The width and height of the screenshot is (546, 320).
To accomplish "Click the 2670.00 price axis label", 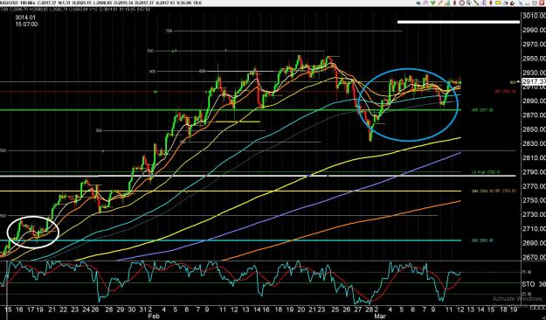I will 534,257.
